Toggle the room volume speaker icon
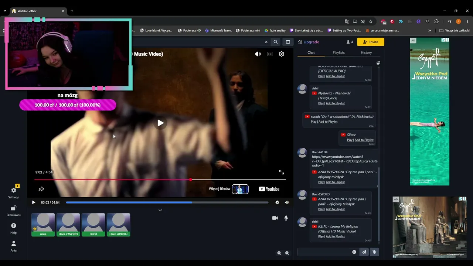Image resolution: width=473 pixels, height=266 pixels. [x=287, y=202]
